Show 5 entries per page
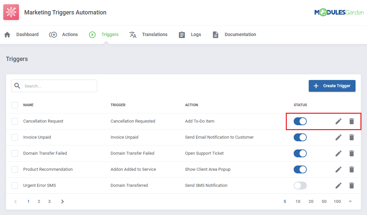The height and width of the screenshot is (215, 367). click(285, 202)
